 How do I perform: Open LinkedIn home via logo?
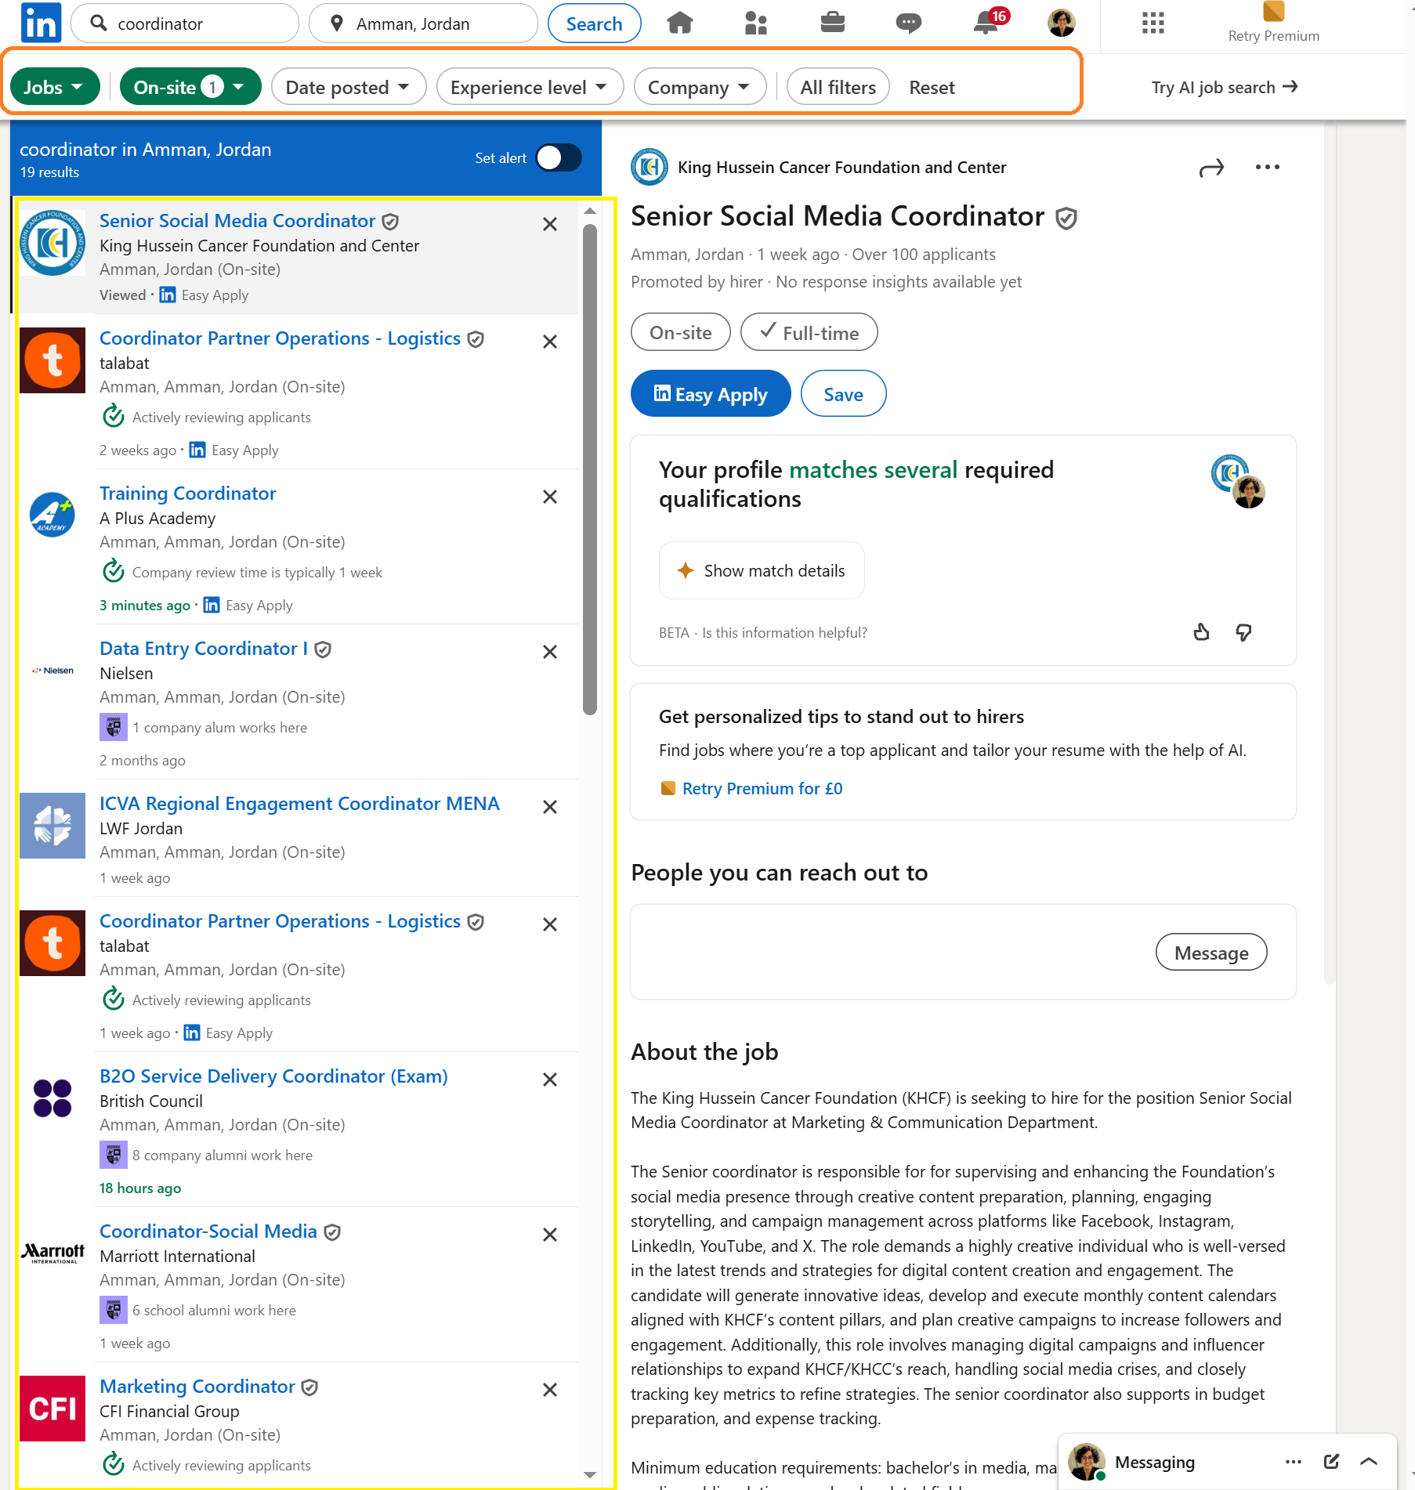click(41, 23)
